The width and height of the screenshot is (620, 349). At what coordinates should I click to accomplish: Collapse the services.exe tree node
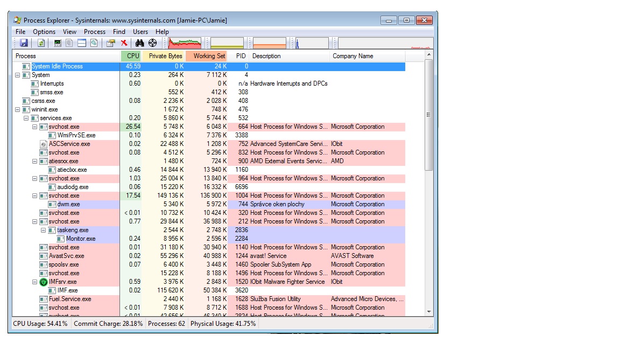point(26,118)
